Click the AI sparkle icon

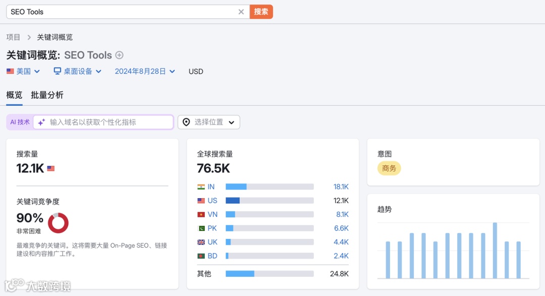coord(42,123)
